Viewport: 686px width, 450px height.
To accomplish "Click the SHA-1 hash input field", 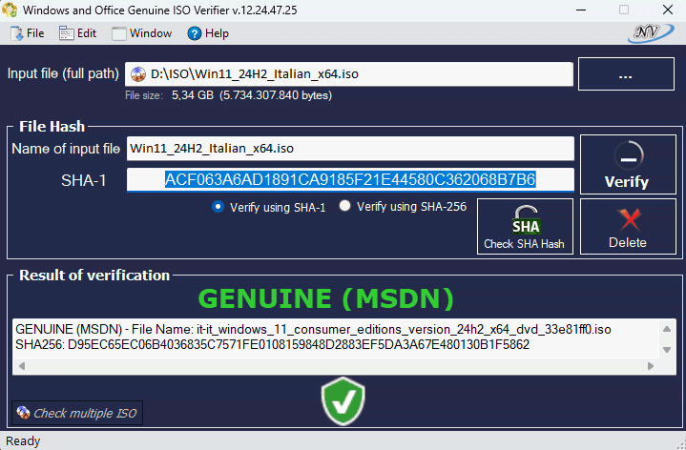I will click(350, 180).
